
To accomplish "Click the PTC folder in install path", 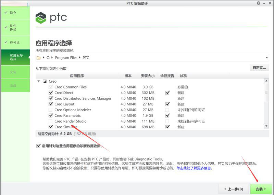I will (86, 58).
